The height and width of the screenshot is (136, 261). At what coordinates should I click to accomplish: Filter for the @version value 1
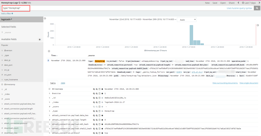[94, 93]
